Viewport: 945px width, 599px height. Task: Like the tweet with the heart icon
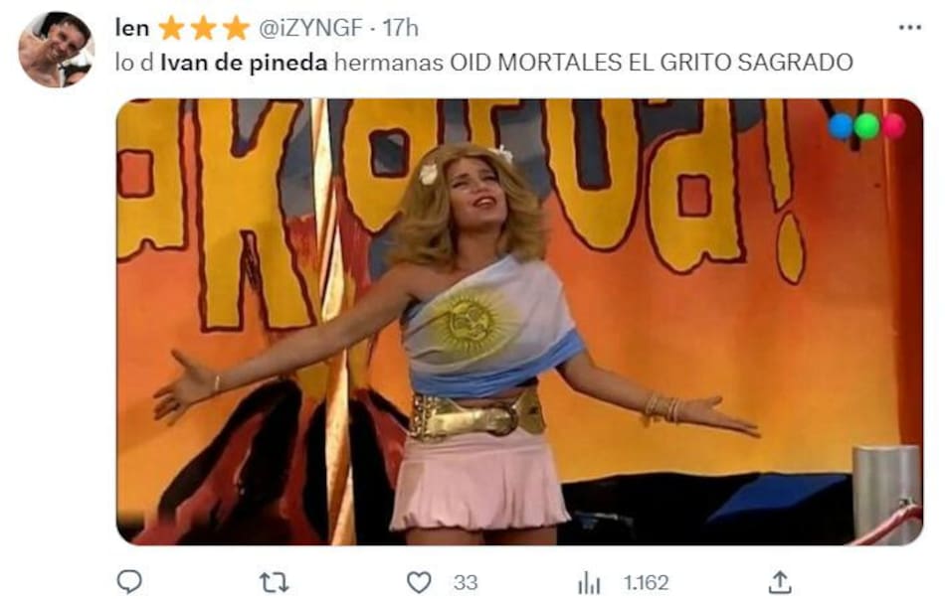pos(419,582)
